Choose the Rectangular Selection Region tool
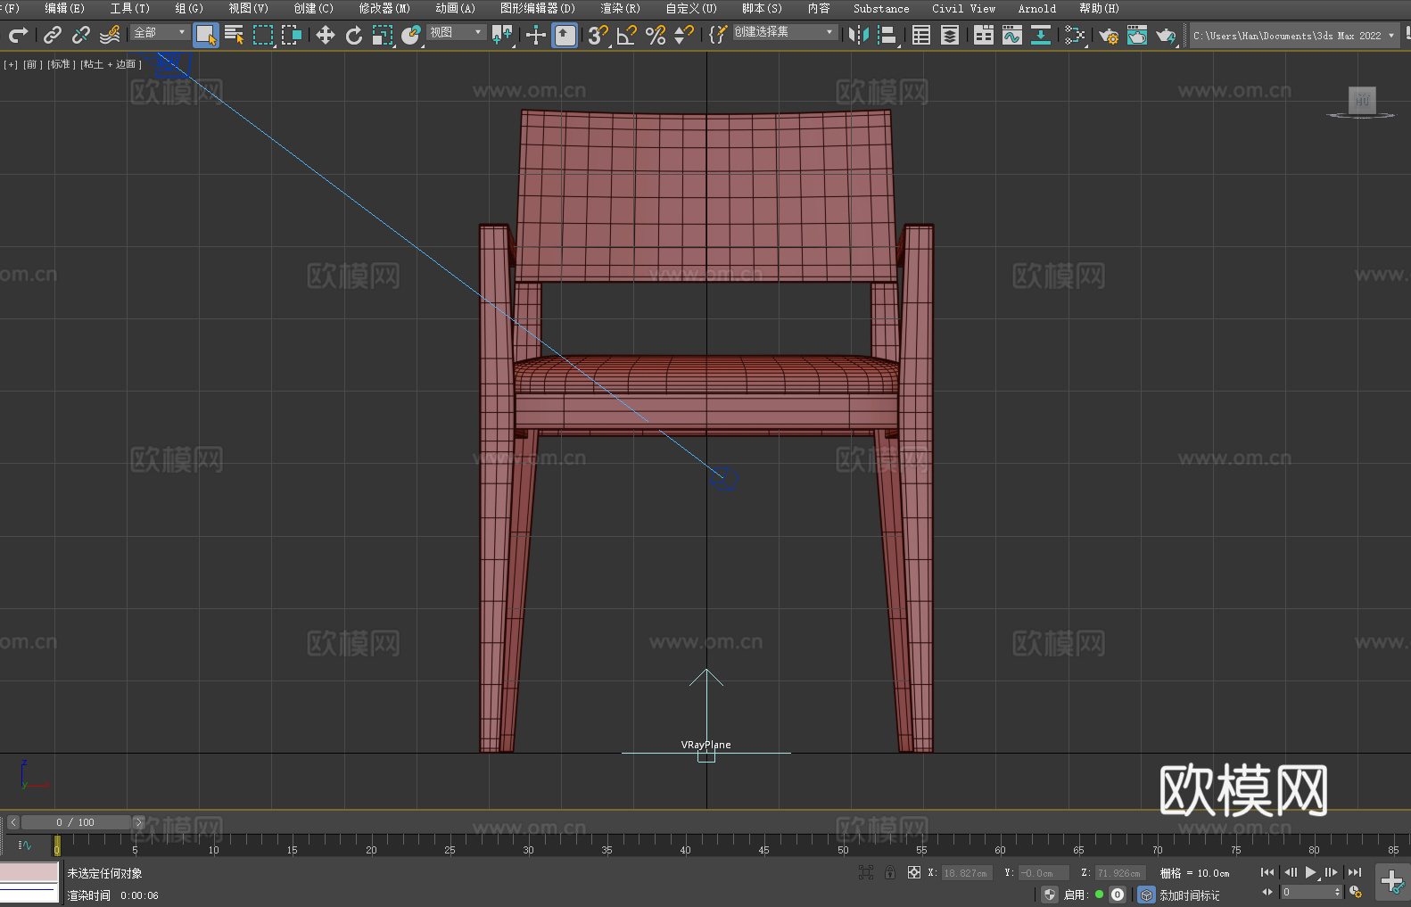The height and width of the screenshot is (907, 1411). click(263, 35)
